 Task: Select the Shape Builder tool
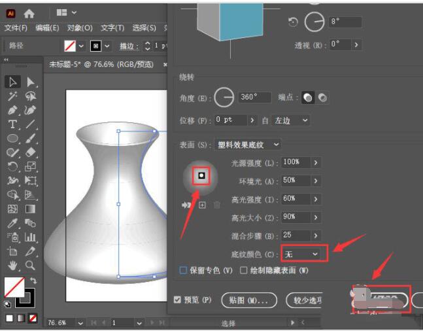[x=12, y=195]
